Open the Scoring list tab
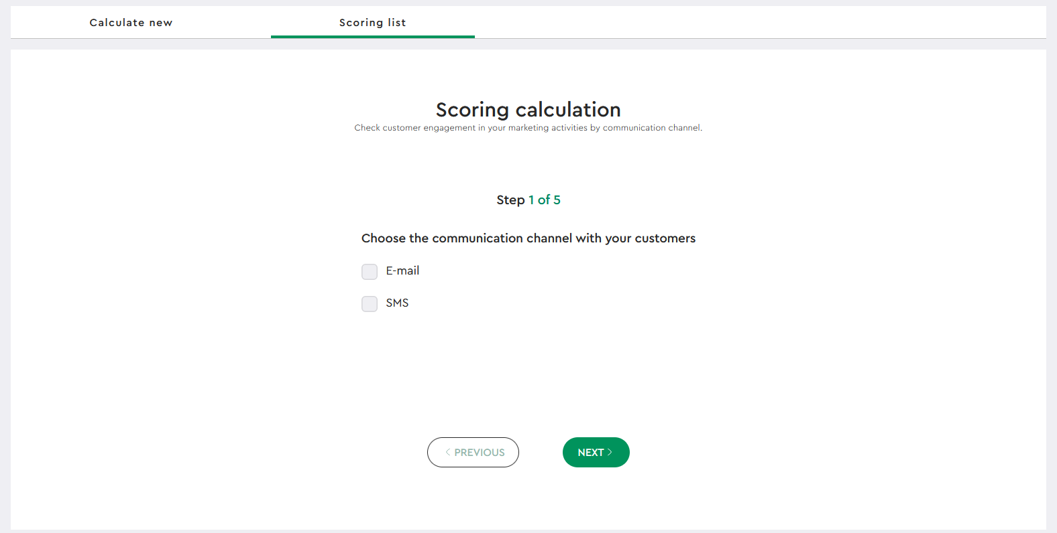 (x=373, y=23)
